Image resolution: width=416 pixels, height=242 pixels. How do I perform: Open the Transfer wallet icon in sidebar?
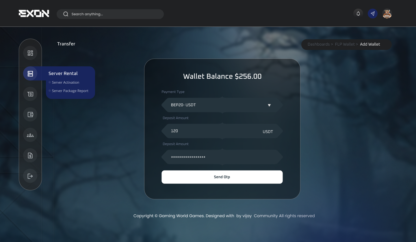[30, 94]
